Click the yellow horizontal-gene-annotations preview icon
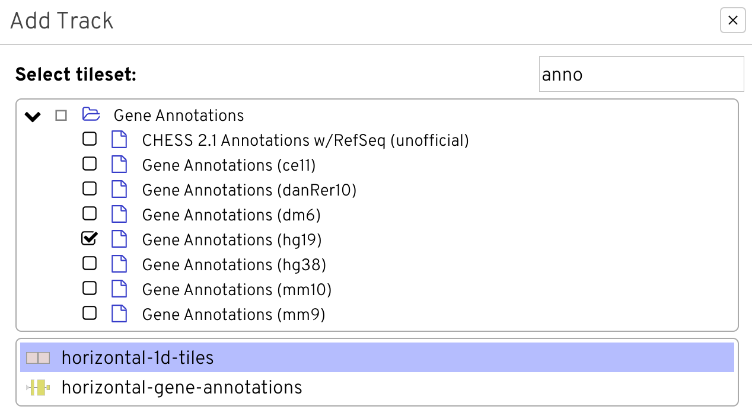 click(37, 387)
